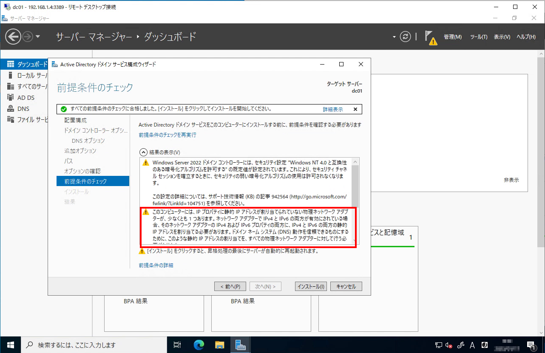Image resolution: width=545 pixels, height=353 pixels.
Task: Click the muted volume tray icon
Action: pos(450,345)
